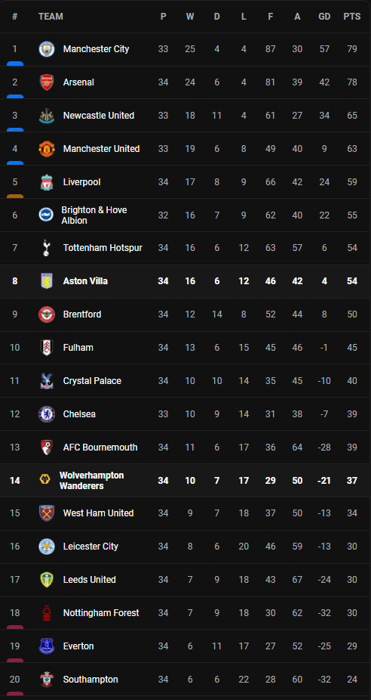The width and height of the screenshot is (371, 700).
Task: Click the Tottenham Hotspur cockerel crest
Action: [46, 248]
